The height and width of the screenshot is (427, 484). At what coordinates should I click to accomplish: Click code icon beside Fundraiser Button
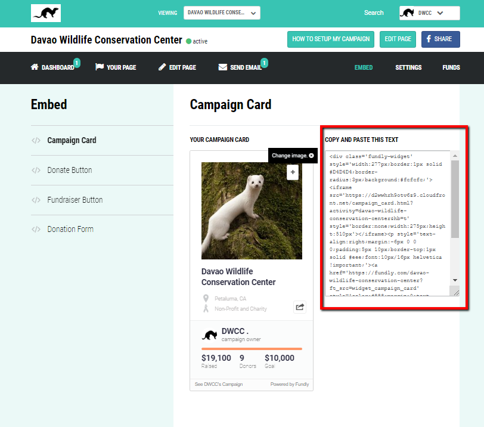pos(36,200)
